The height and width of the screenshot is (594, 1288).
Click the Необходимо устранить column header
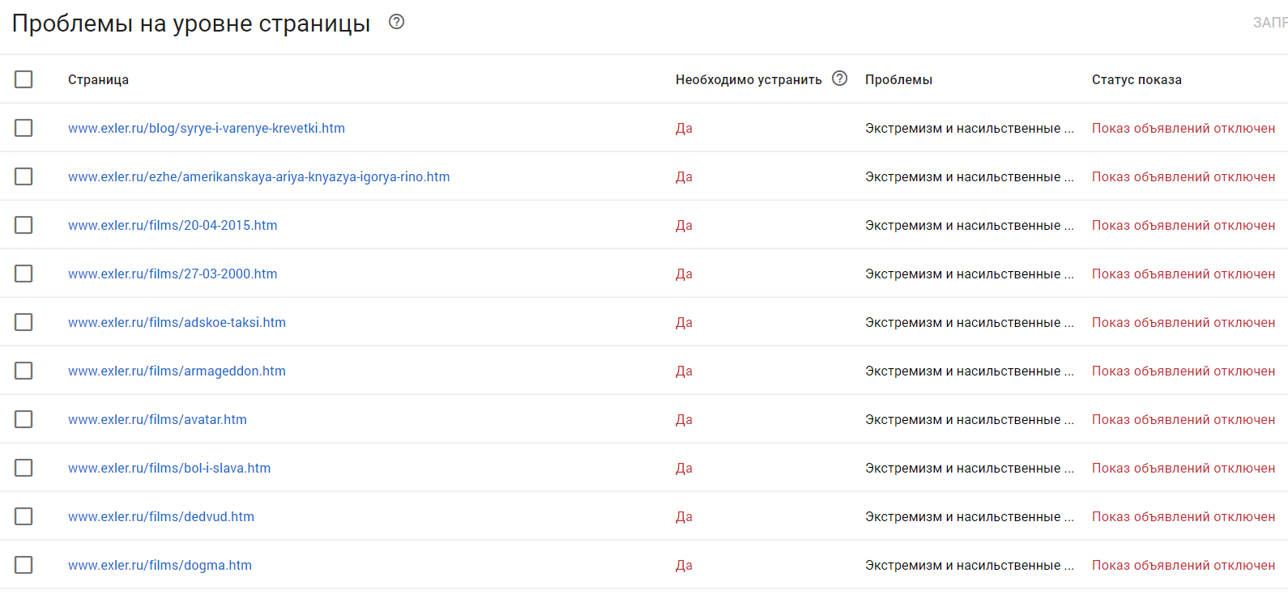coord(748,79)
